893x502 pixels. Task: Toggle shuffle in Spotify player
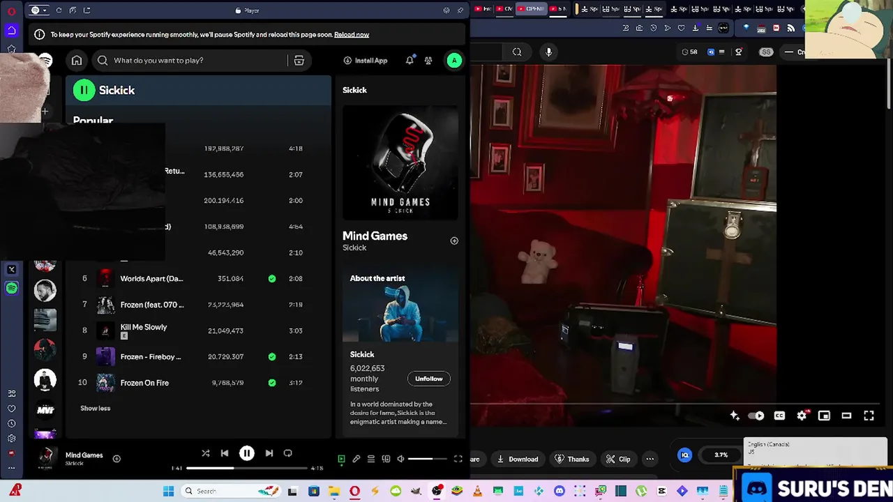tap(206, 453)
